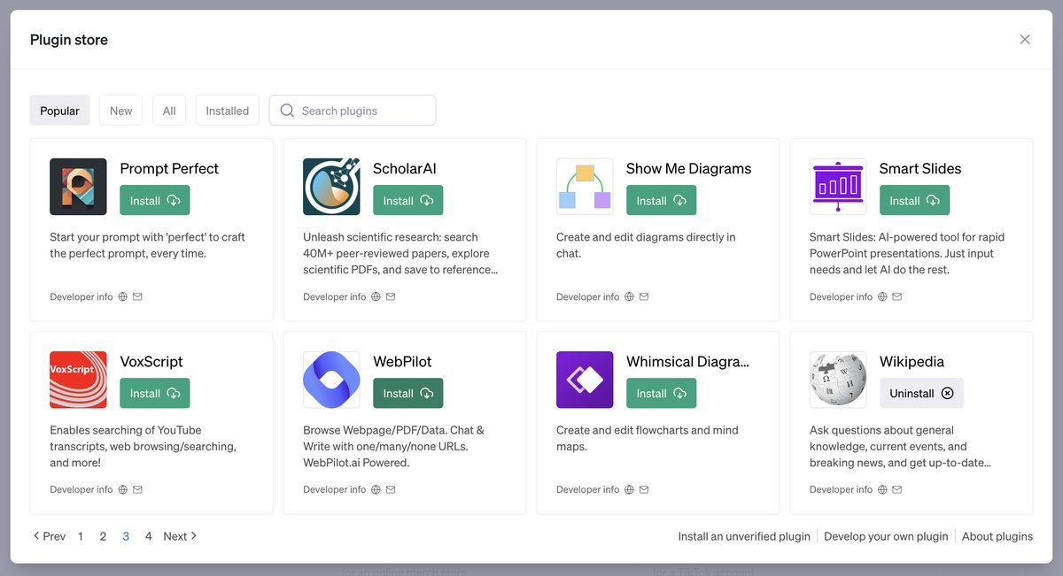The width and height of the screenshot is (1063, 576).
Task: Open Whimsical Diagrams developer website globe icon
Action: point(630,490)
